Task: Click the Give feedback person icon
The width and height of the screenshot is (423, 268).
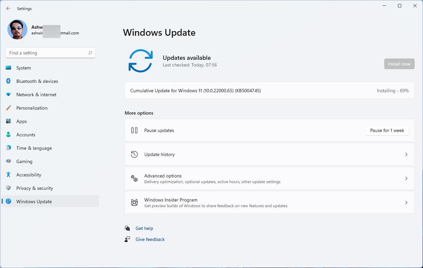Action: (127, 239)
